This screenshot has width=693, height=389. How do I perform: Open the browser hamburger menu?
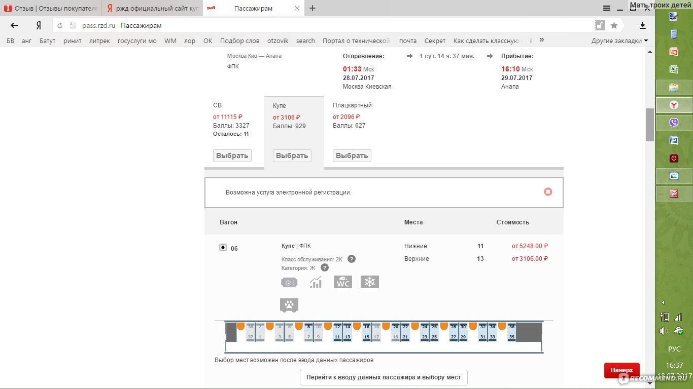[606, 8]
